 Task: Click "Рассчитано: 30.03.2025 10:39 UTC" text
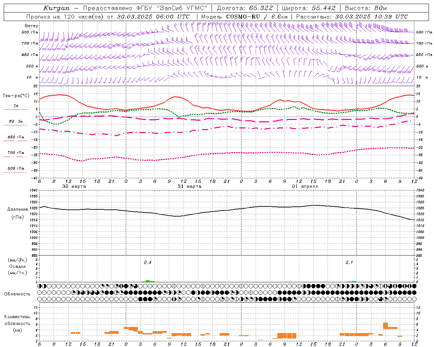point(352,17)
